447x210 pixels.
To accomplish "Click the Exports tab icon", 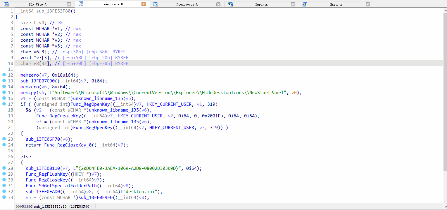I will (x=305, y=4).
